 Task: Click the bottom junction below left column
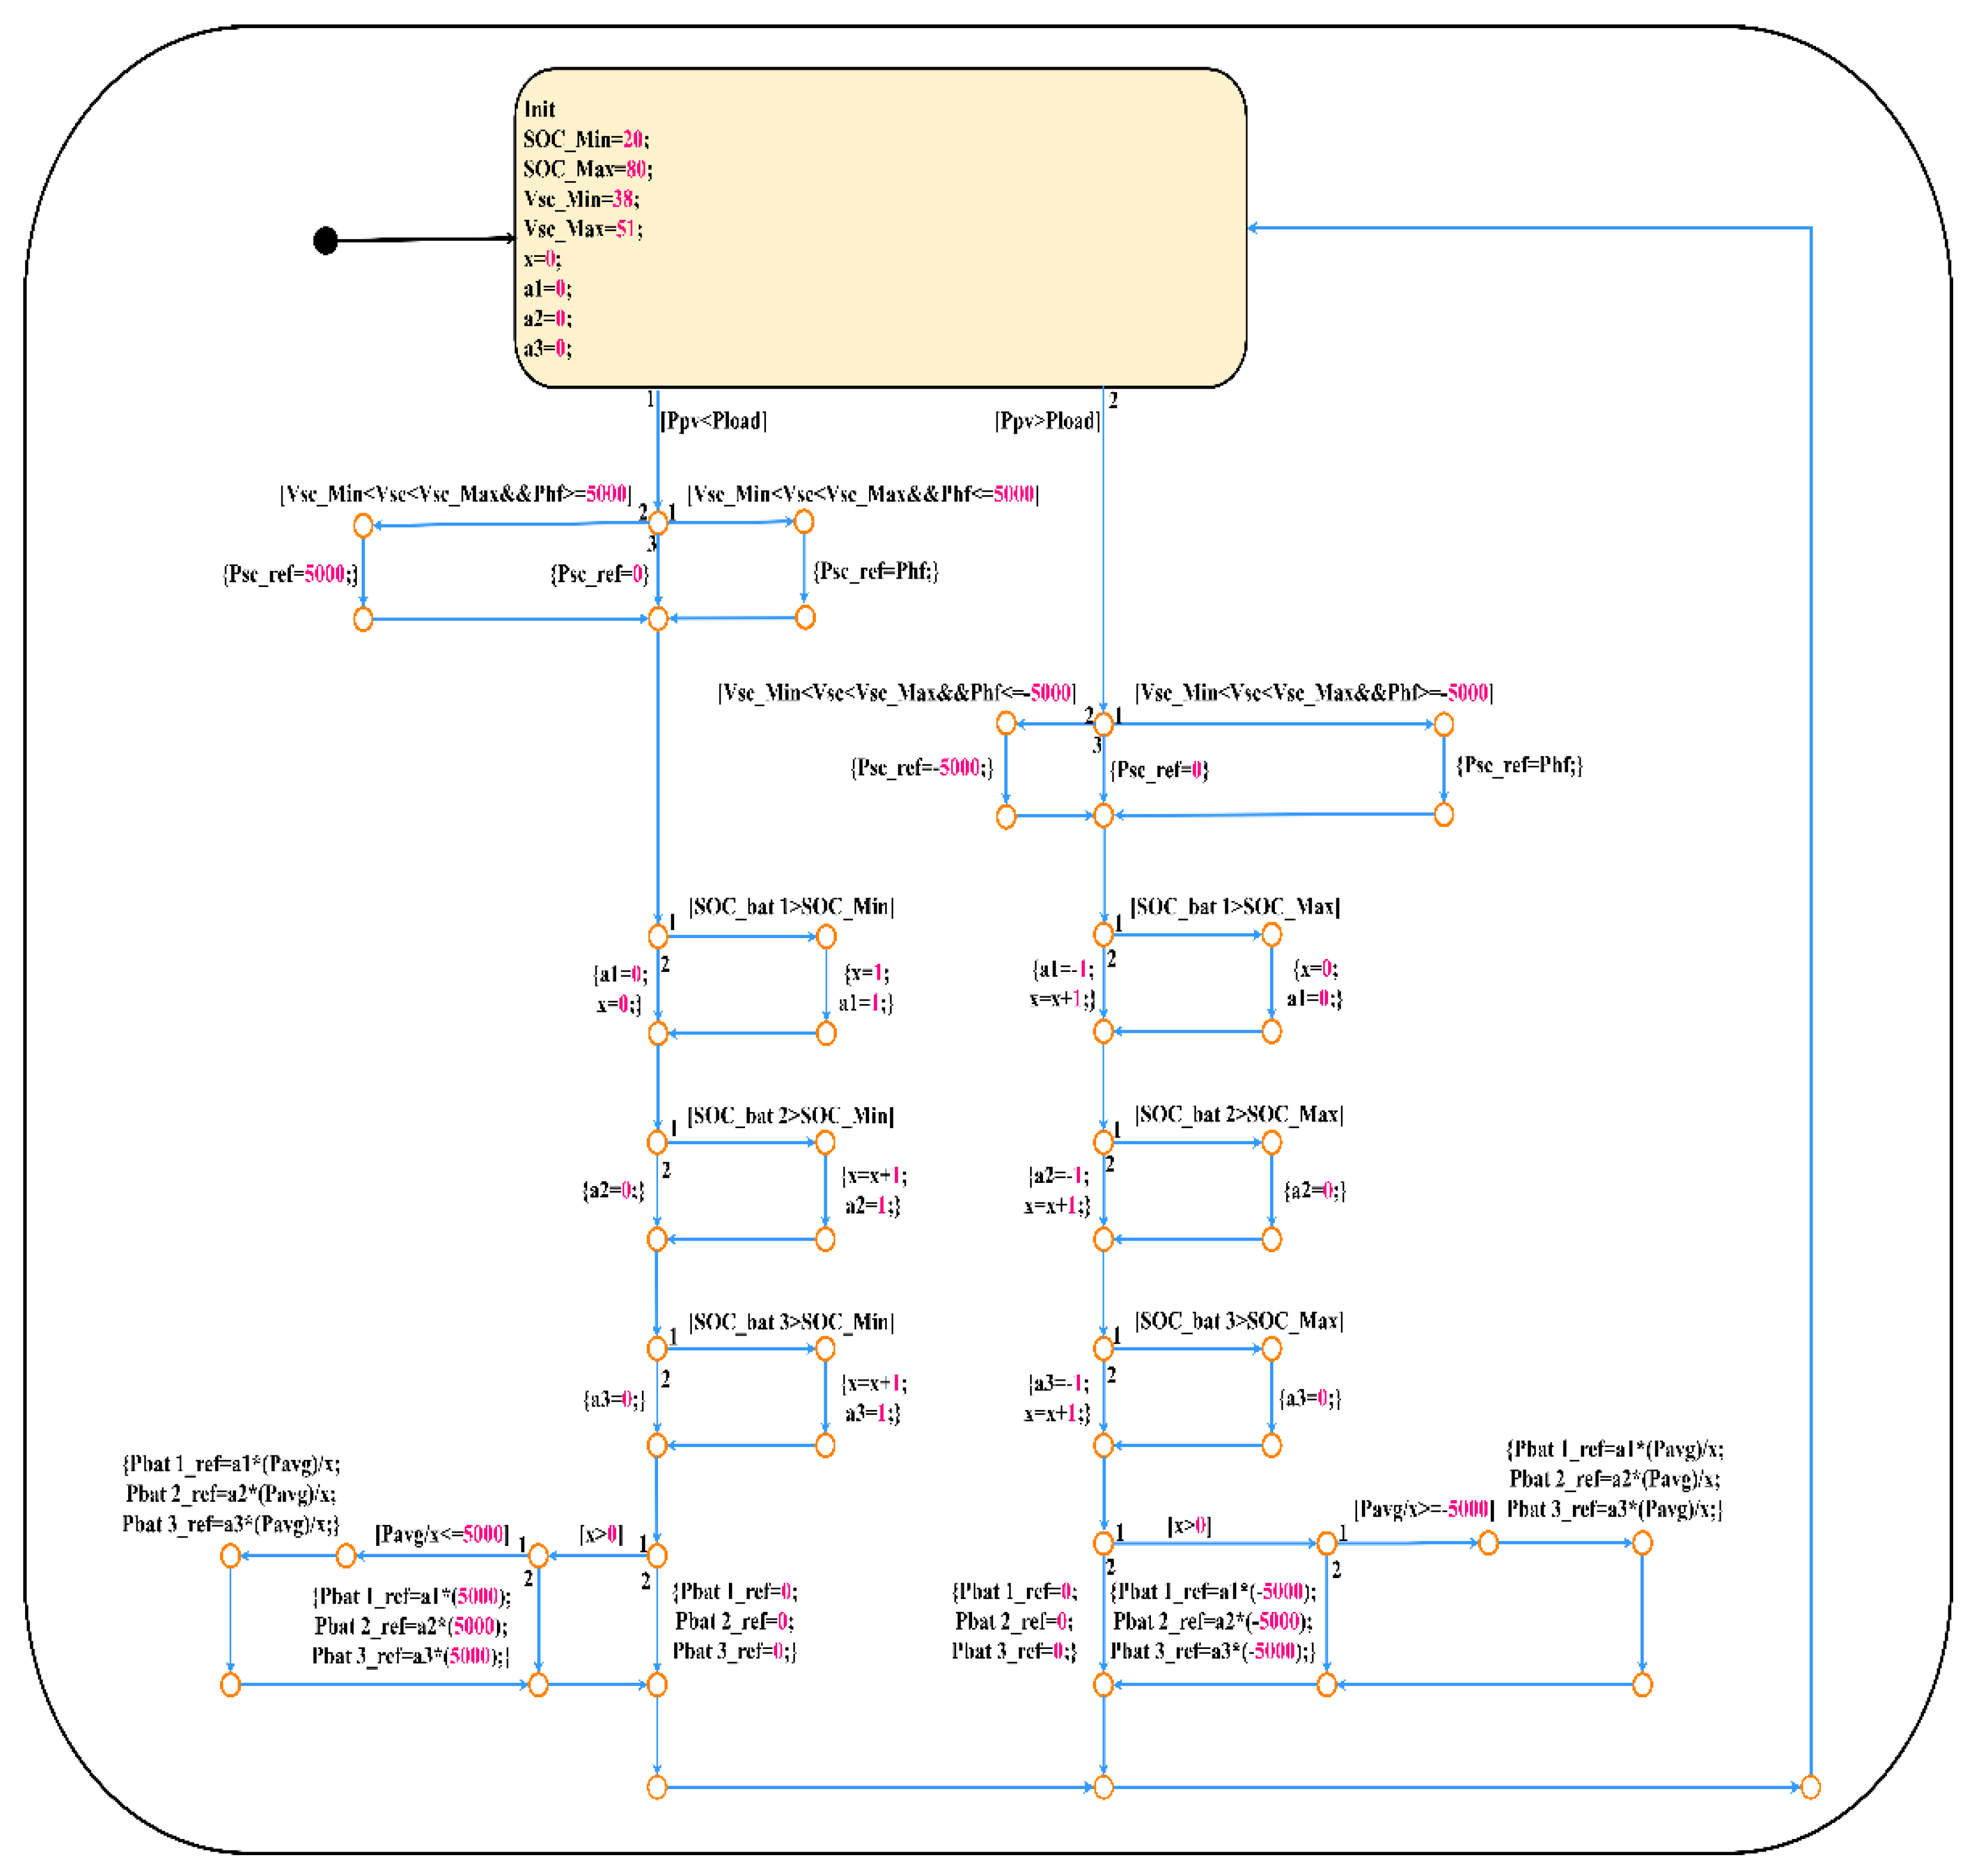pyautogui.click(x=657, y=1787)
